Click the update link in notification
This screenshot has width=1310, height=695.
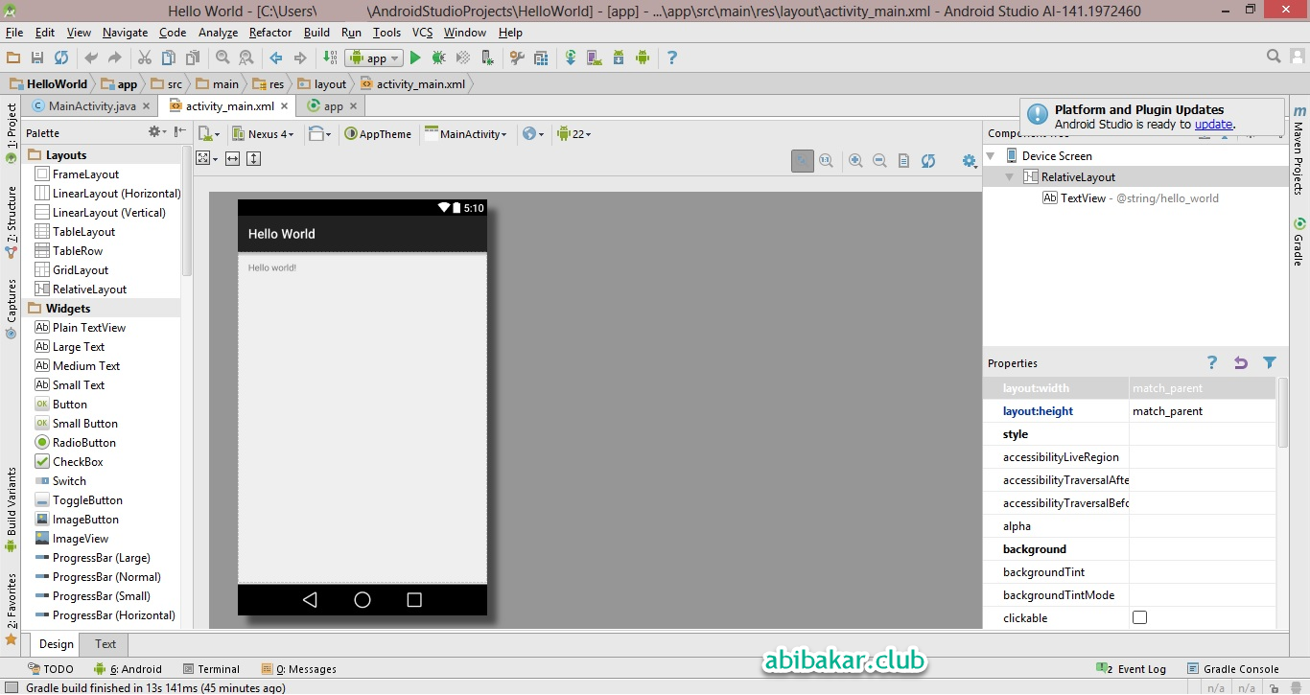click(1213, 125)
